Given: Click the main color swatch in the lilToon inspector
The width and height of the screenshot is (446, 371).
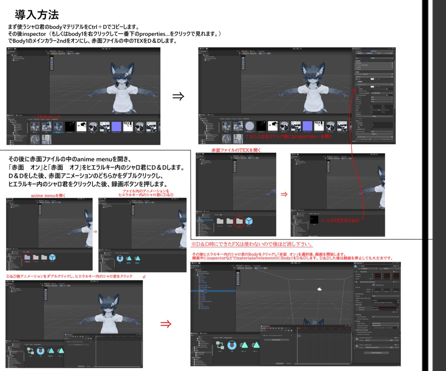Looking at the screenshot, I should pos(372,79).
